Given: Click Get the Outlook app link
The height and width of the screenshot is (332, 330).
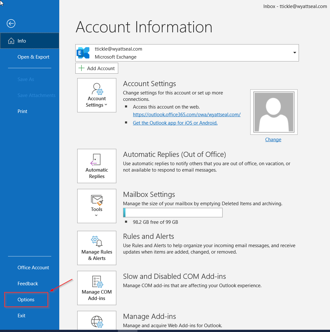Looking at the screenshot, I should 175,123.
